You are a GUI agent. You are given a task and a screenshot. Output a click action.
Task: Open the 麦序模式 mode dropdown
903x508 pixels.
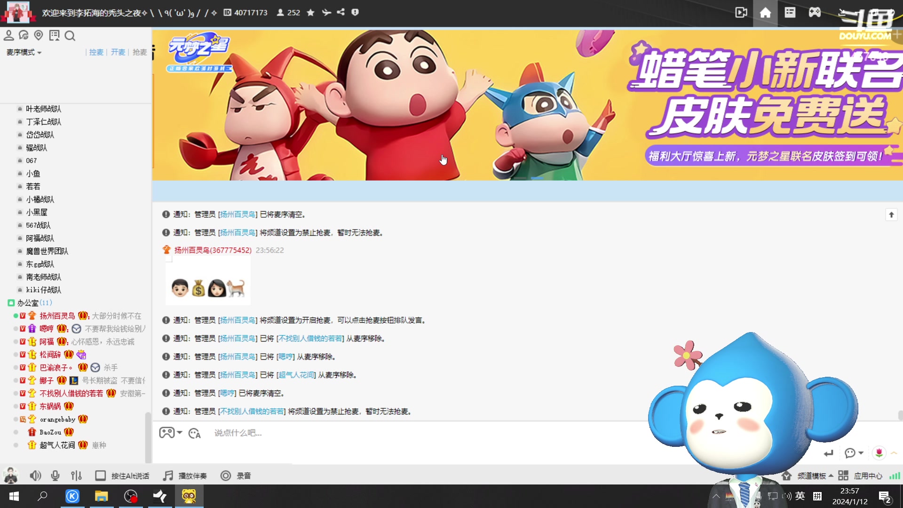[24, 52]
